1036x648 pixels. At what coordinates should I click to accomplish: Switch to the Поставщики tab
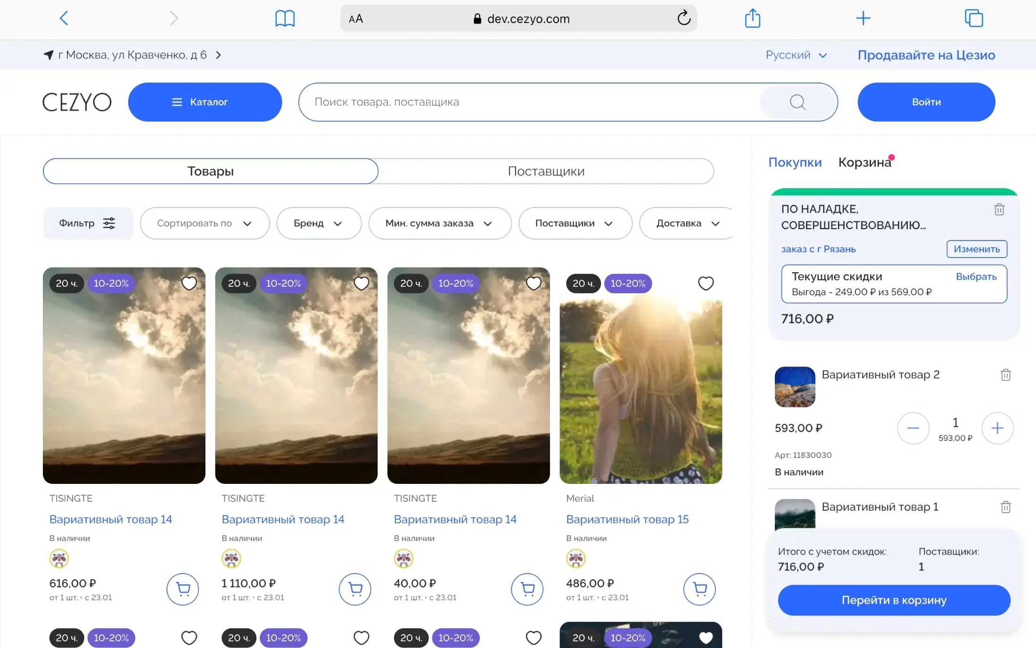pyautogui.click(x=546, y=171)
